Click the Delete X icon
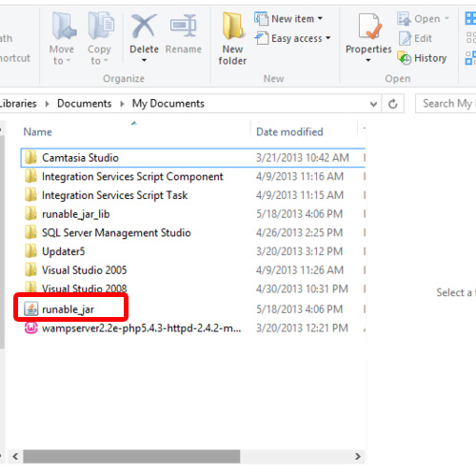Viewport: 476px width, 476px height. [144, 26]
